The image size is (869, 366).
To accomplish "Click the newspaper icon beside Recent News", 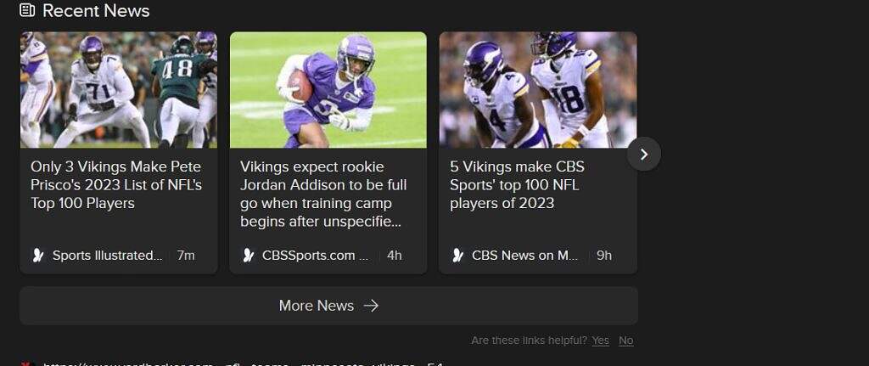I will (27, 11).
